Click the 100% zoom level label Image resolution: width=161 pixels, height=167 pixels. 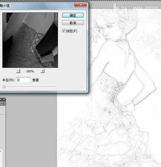[30, 71]
